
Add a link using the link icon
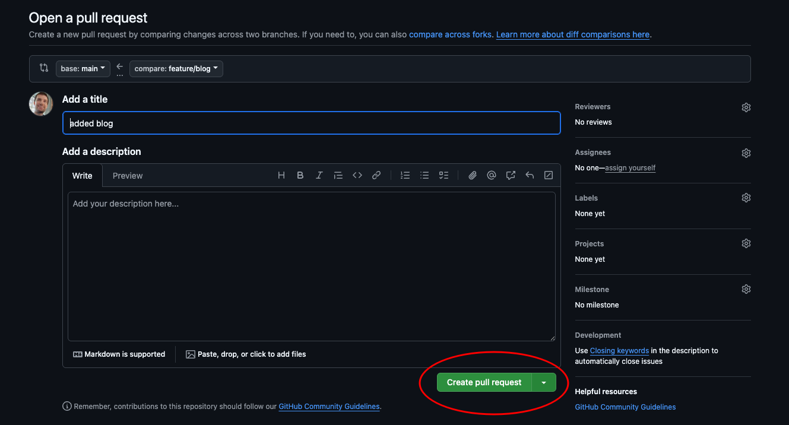tap(376, 175)
